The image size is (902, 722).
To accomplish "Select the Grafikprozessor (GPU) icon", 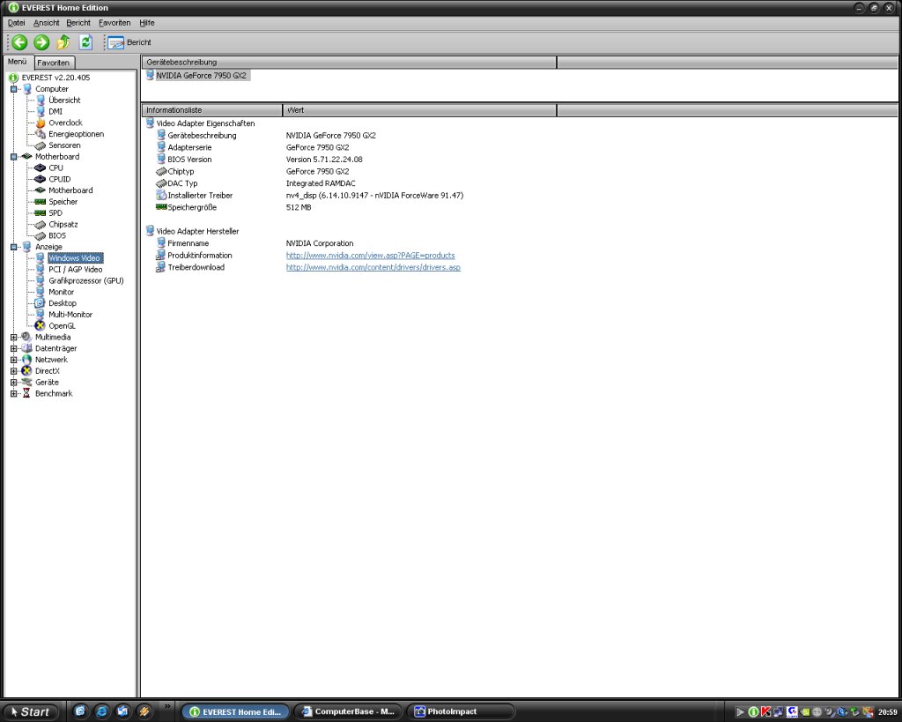I will 41,281.
